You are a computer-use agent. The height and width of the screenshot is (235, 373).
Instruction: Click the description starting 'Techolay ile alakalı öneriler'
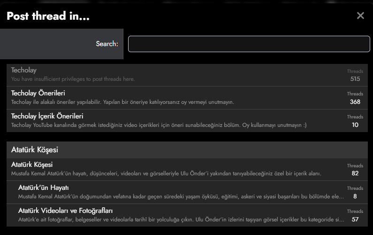tap(122, 102)
